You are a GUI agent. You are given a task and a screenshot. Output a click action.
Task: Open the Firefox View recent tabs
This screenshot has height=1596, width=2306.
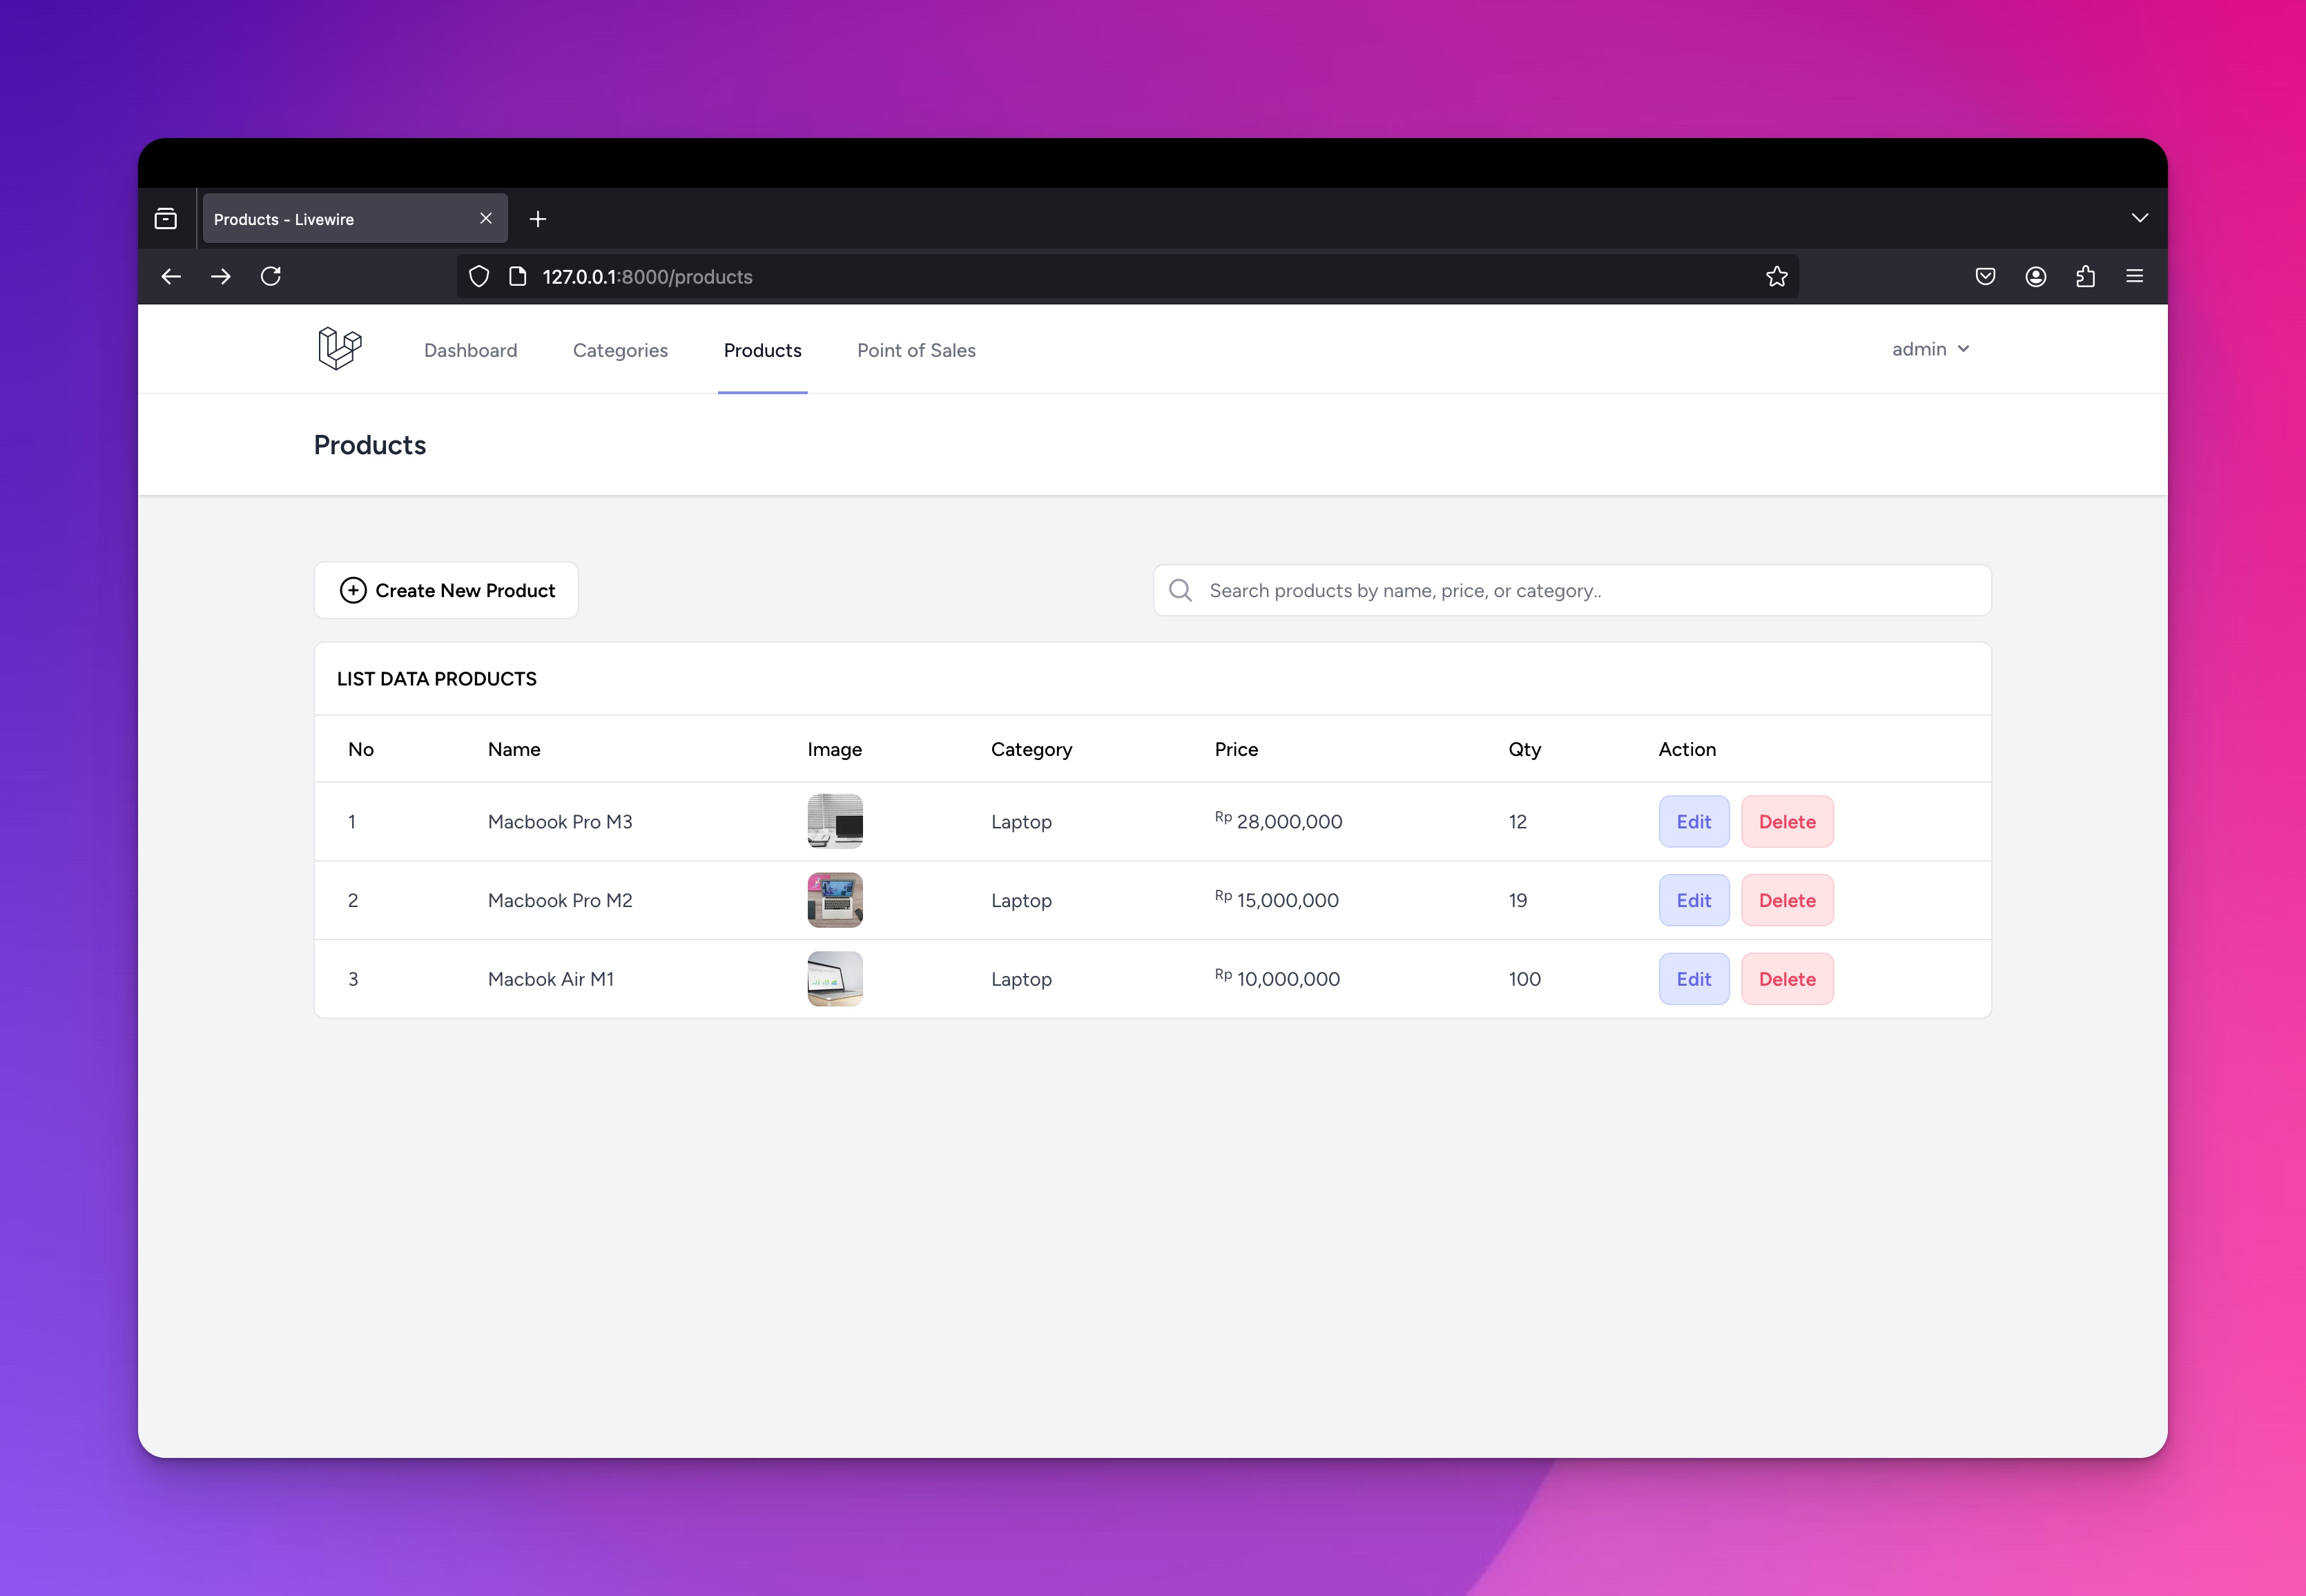(166, 219)
